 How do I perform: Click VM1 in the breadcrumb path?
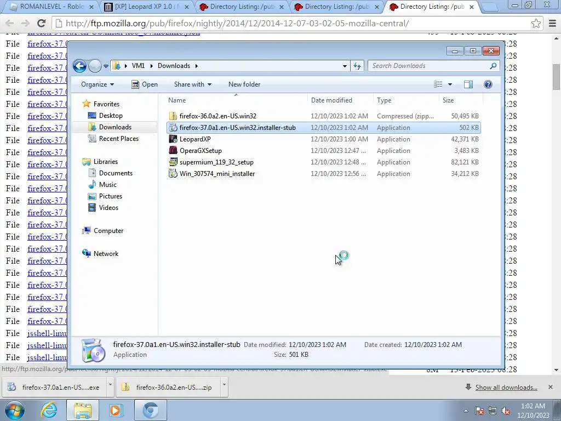[138, 66]
